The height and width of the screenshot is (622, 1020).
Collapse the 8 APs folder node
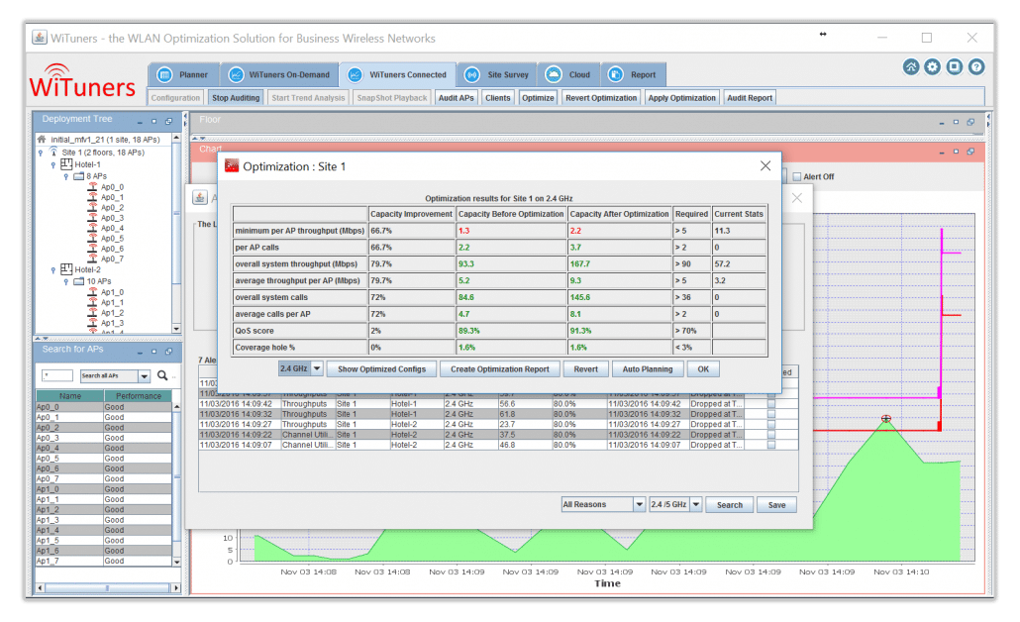(x=65, y=177)
